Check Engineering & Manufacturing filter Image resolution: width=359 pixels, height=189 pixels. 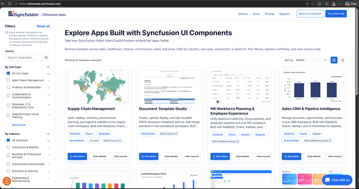pos(8,179)
